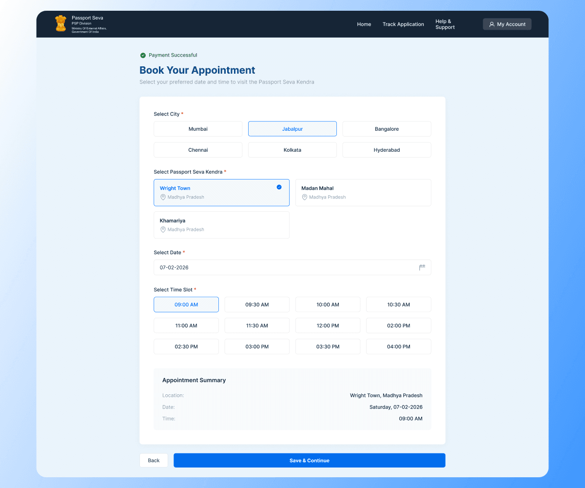
Task: Pick the 03:30 PM time slot
Action: 328,346
